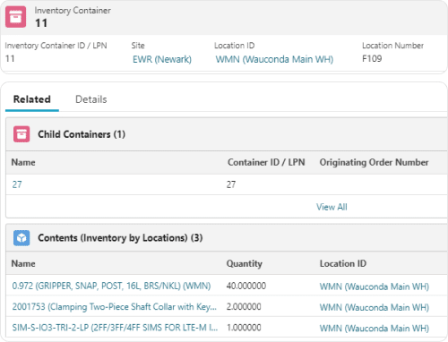Click Originating Order Number column header

(374, 162)
